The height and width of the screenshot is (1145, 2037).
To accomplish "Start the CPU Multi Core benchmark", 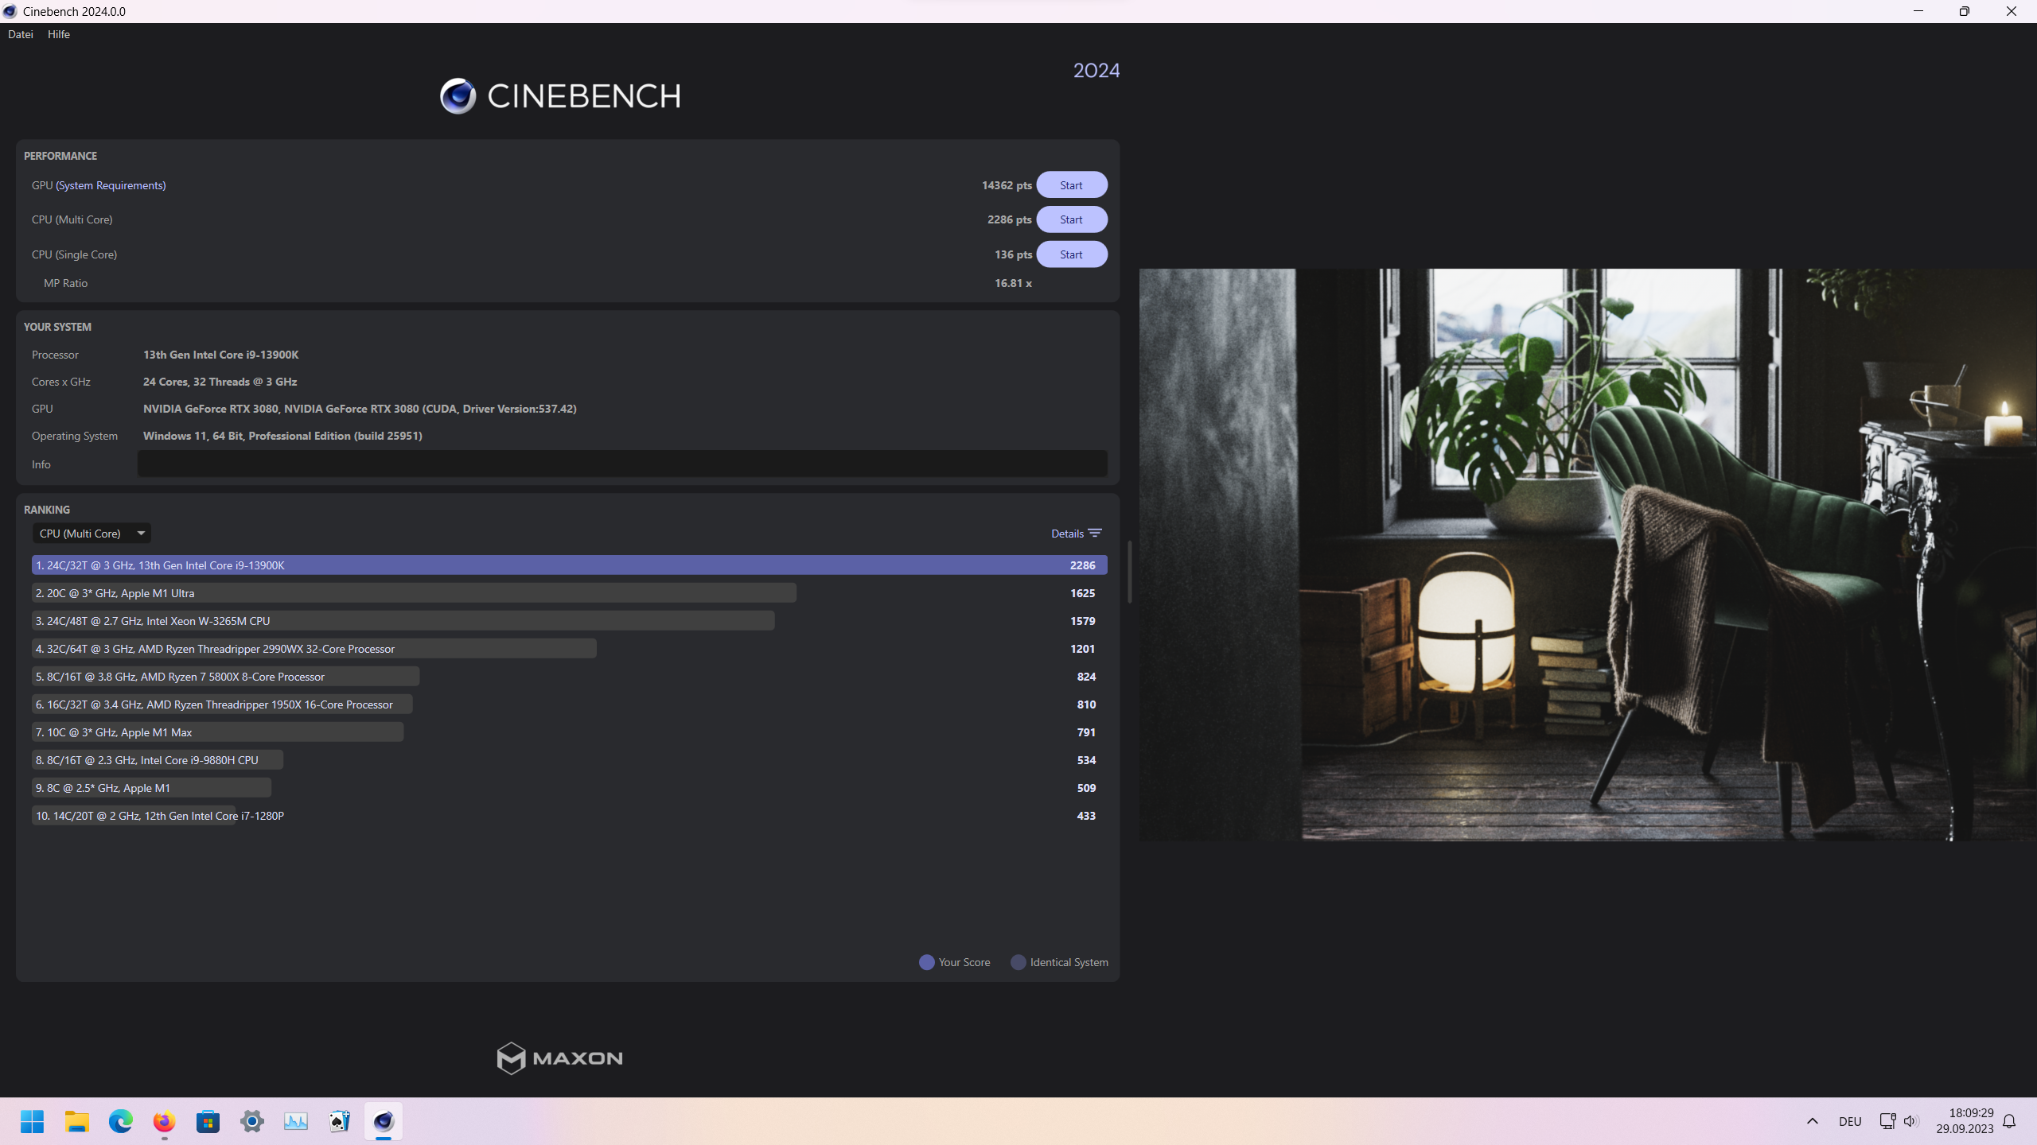I will point(1071,219).
